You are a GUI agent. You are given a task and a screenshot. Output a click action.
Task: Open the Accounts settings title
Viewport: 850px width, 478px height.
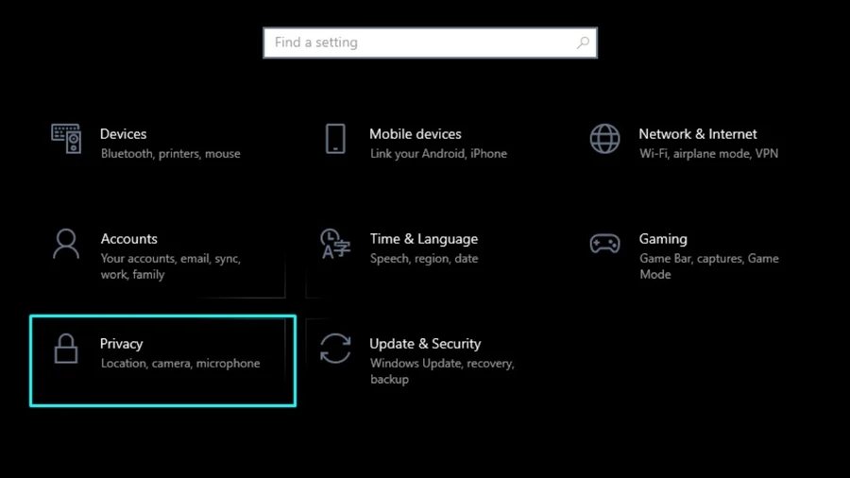click(129, 239)
